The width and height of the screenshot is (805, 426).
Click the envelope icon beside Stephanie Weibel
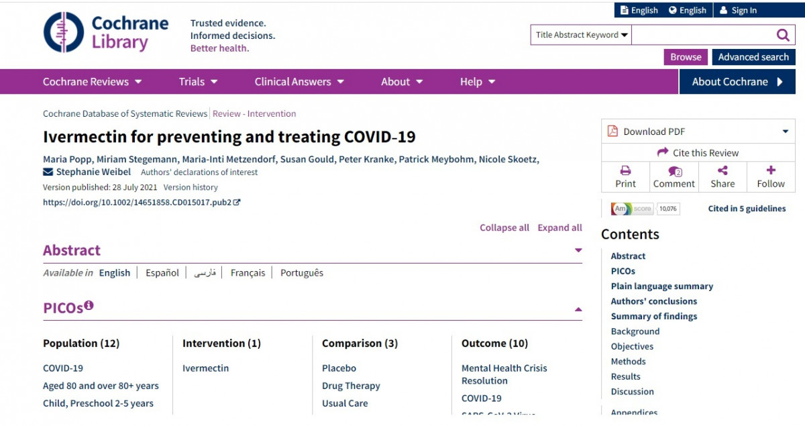[48, 172]
